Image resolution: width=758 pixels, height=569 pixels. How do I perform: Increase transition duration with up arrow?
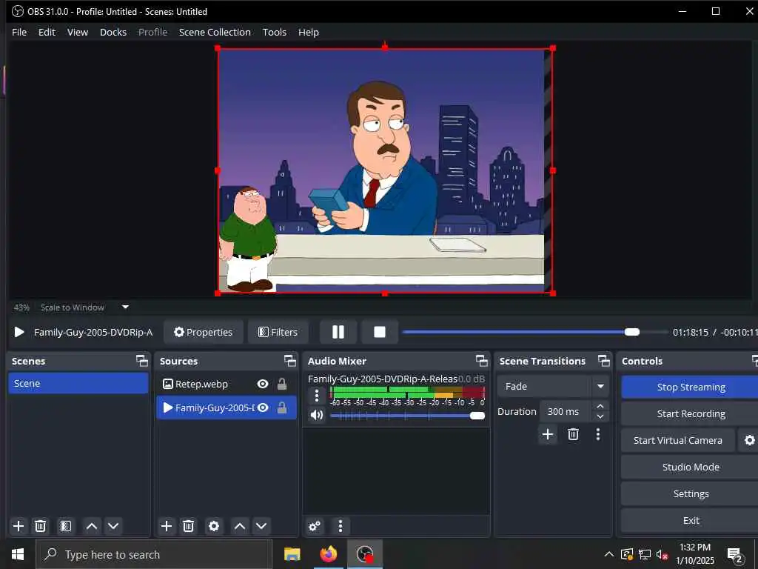coord(600,406)
